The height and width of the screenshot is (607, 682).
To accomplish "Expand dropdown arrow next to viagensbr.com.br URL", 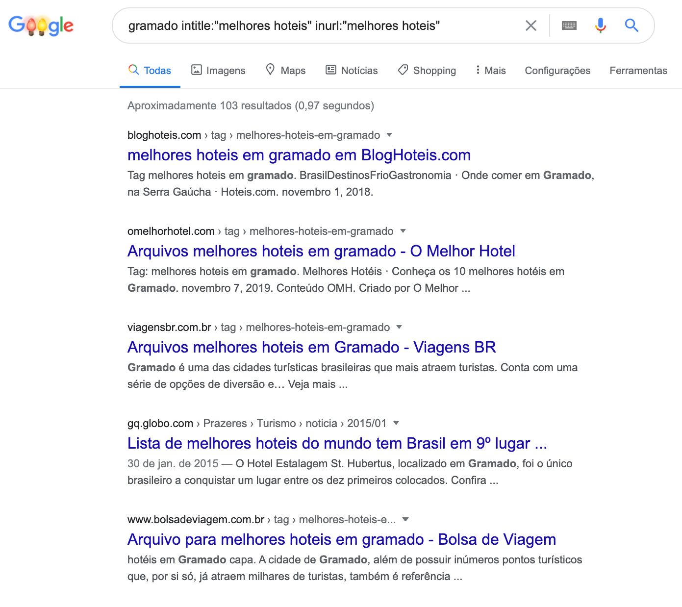I will (x=399, y=327).
